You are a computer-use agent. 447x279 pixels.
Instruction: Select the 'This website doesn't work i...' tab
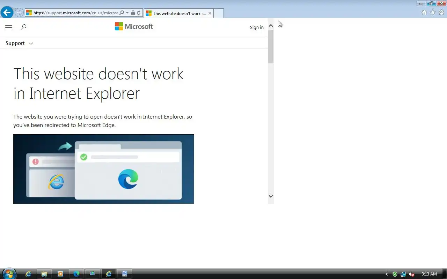tap(178, 13)
